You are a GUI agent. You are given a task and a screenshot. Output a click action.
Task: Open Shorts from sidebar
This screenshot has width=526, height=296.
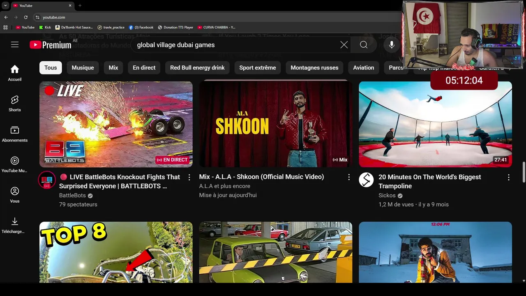pyautogui.click(x=15, y=104)
